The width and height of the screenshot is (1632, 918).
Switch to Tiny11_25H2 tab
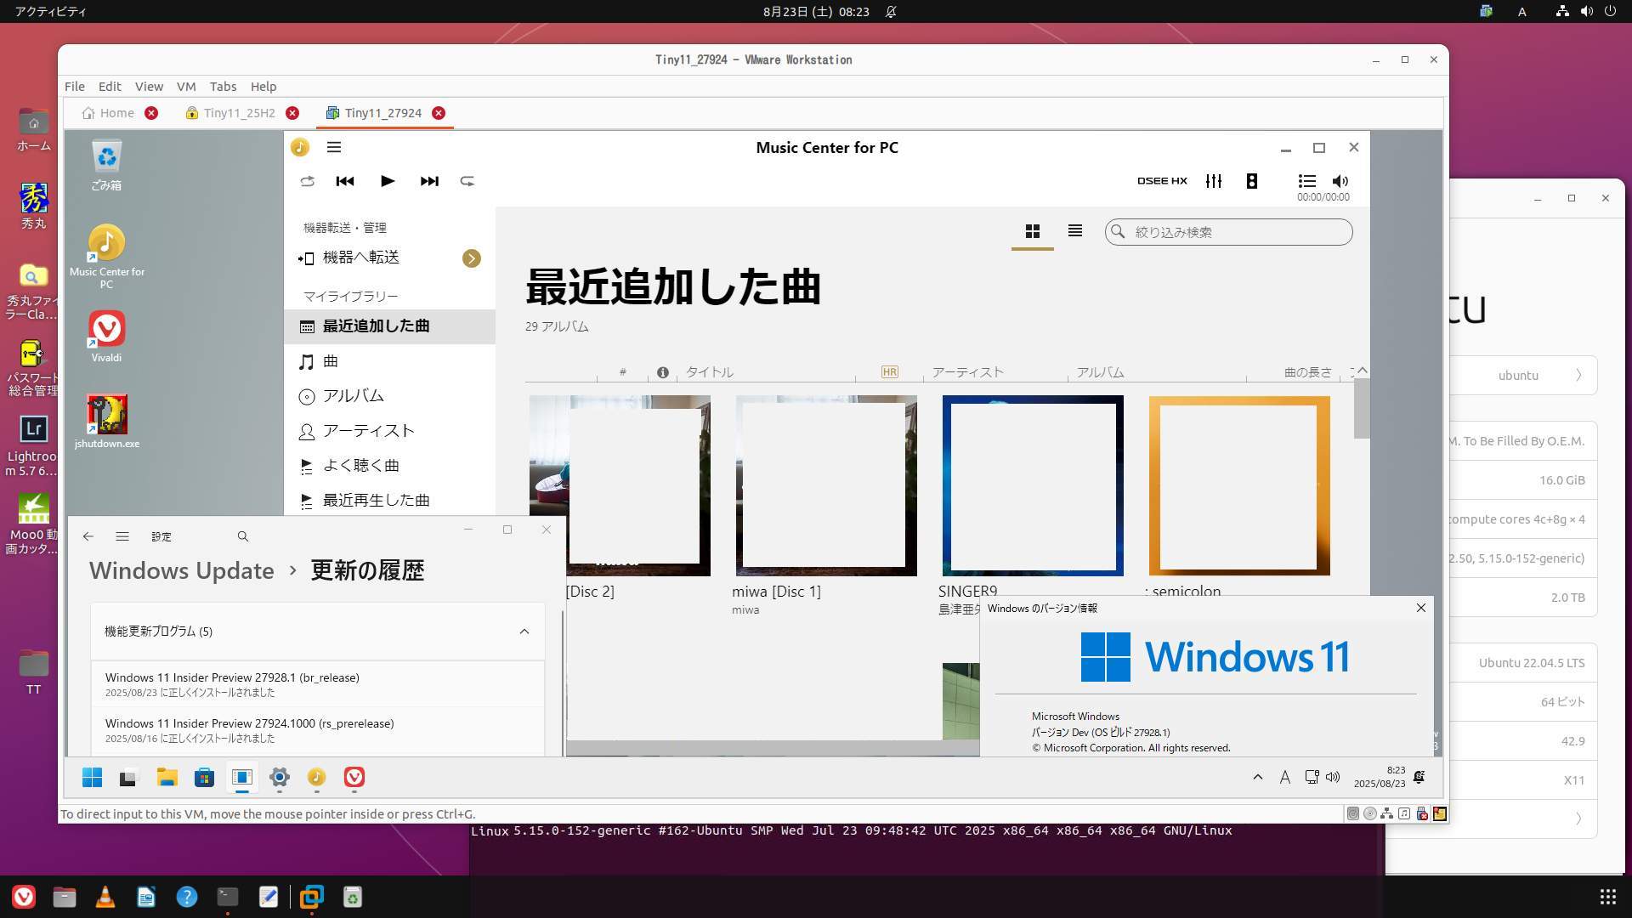pyautogui.click(x=239, y=113)
